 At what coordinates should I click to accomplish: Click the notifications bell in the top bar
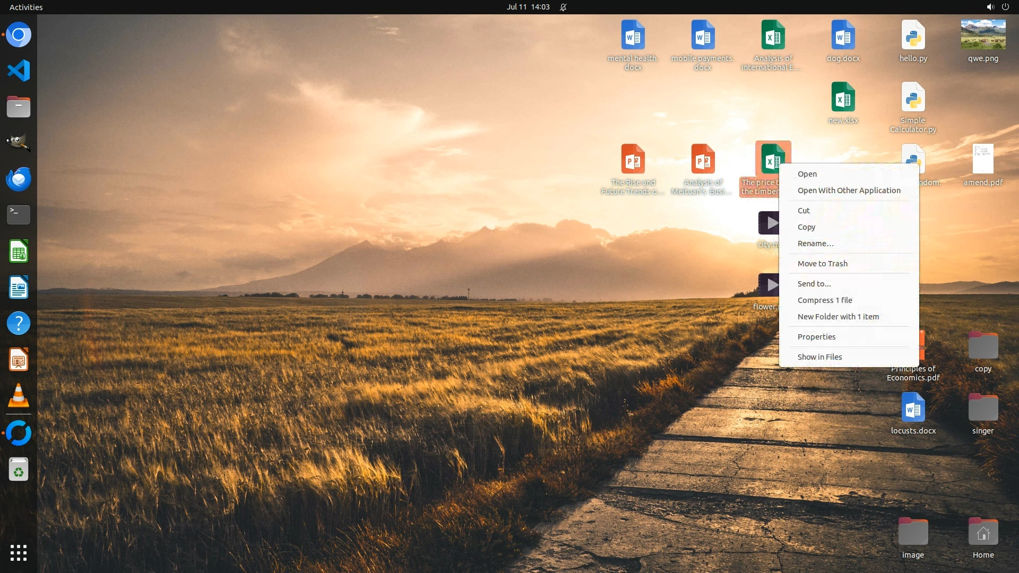(x=563, y=7)
